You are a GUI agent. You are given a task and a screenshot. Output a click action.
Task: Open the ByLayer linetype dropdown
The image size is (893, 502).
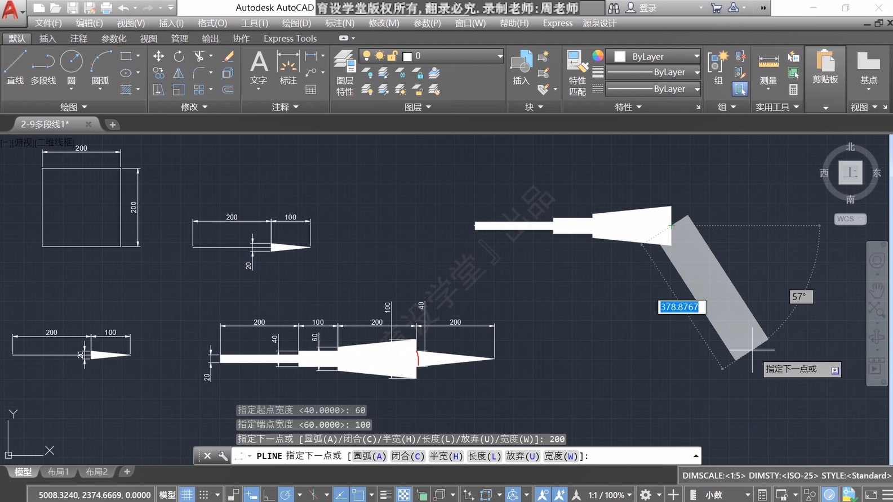click(x=654, y=89)
